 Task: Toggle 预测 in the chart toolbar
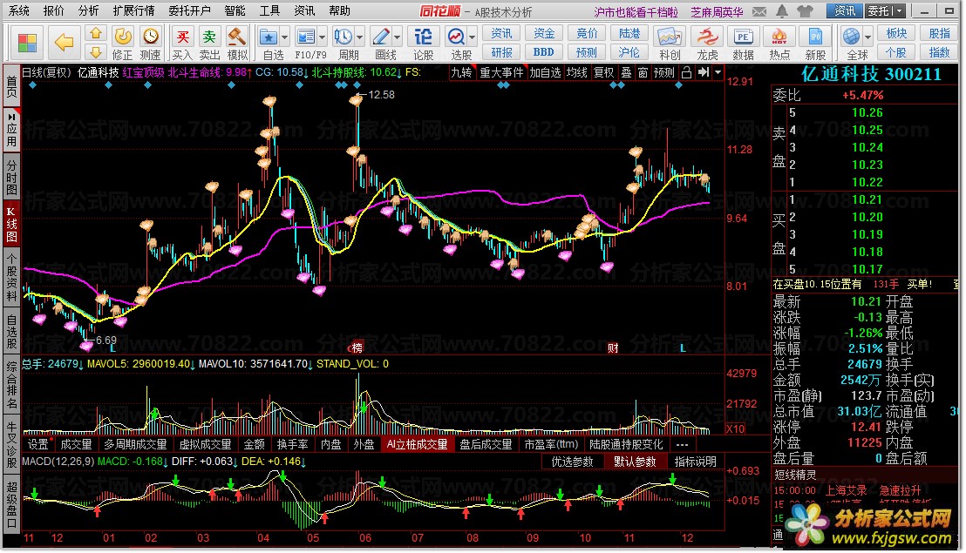(663, 72)
